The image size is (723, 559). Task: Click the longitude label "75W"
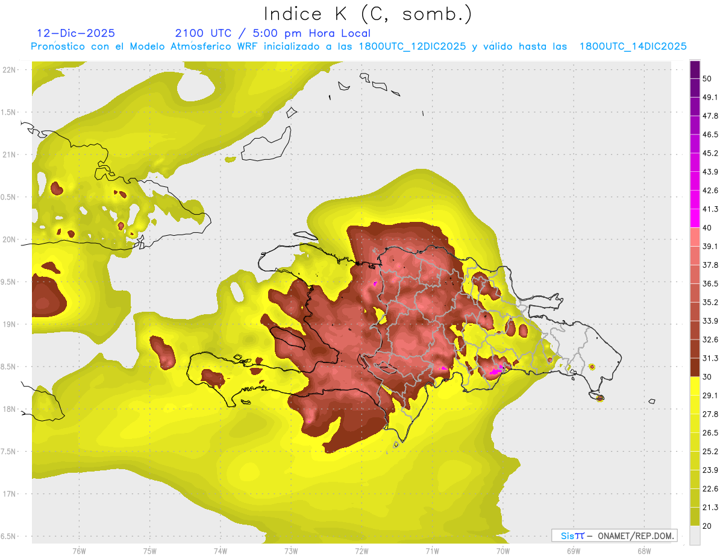(x=150, y=551)
